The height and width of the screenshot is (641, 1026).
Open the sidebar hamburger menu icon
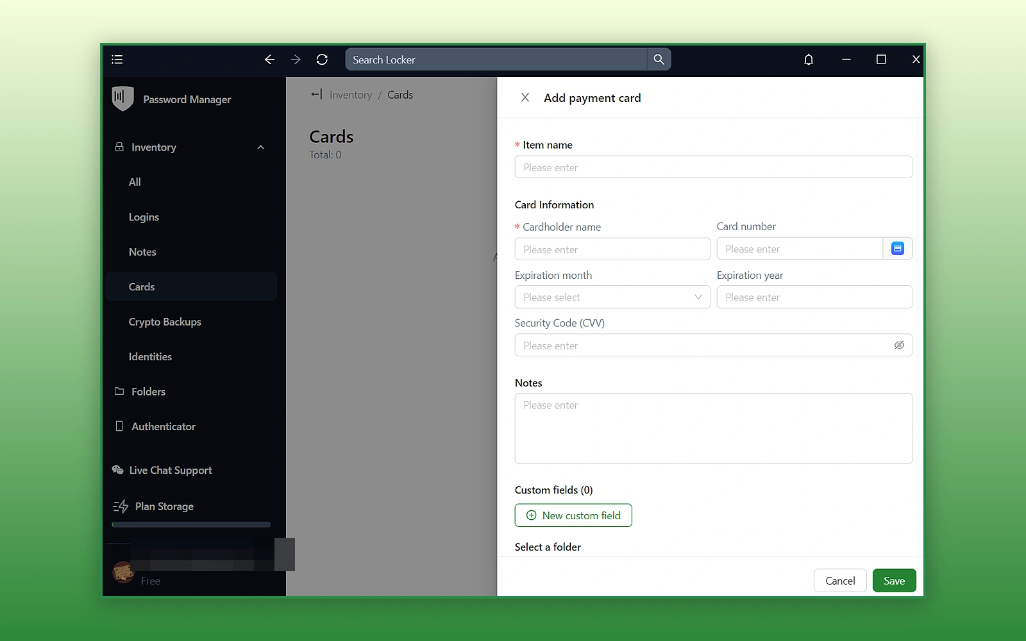117,60
